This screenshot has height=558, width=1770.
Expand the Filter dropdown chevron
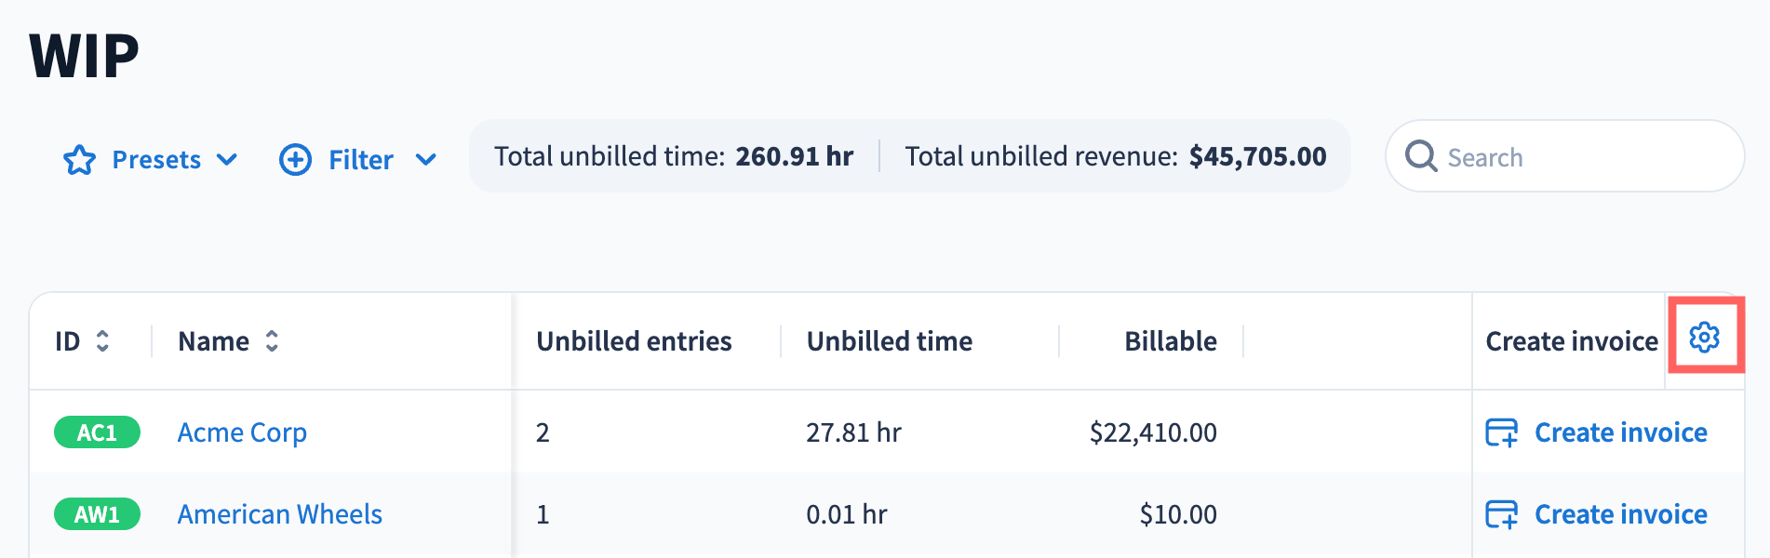pos(425,160)
